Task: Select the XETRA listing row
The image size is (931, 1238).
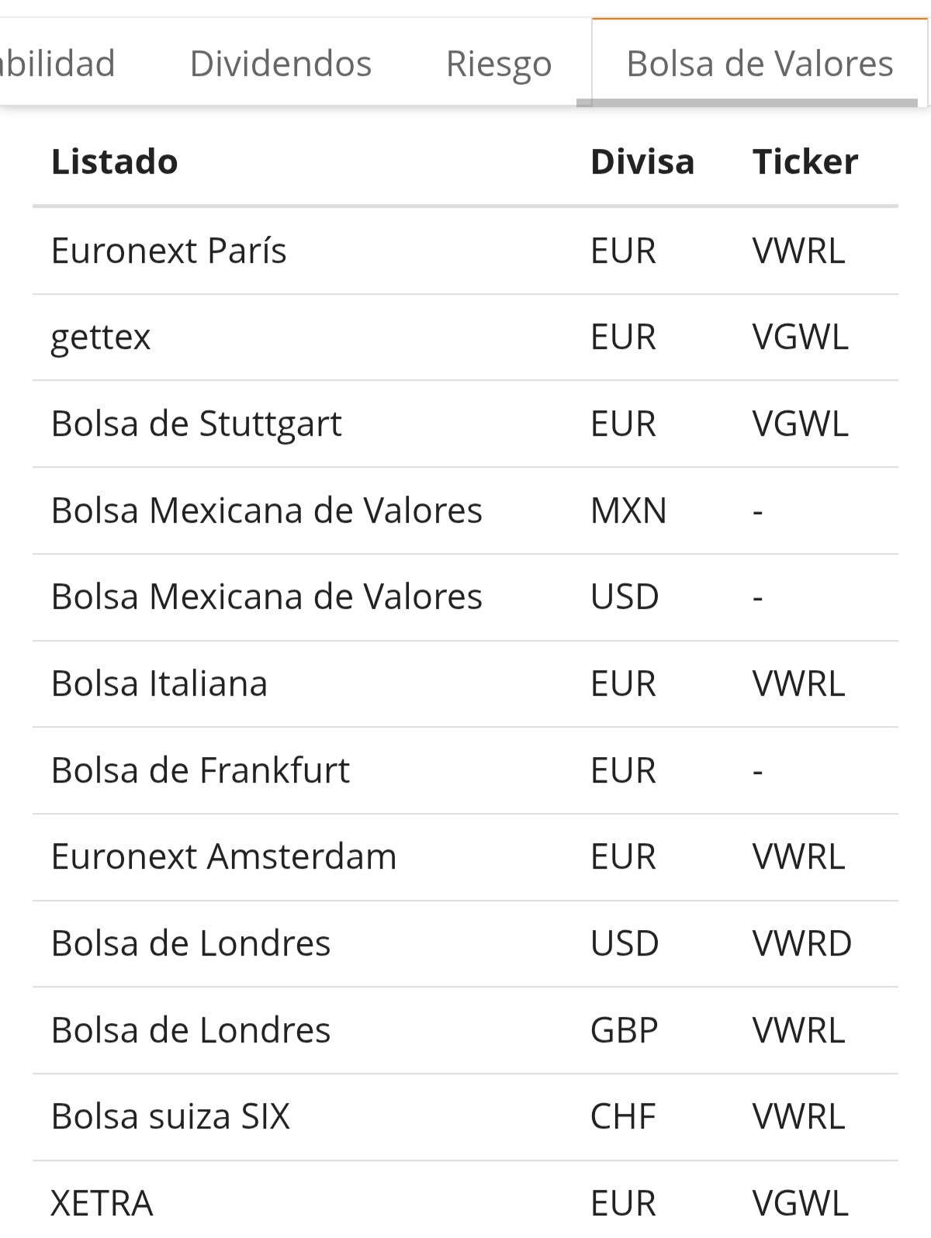Action: pos(465,1201)
